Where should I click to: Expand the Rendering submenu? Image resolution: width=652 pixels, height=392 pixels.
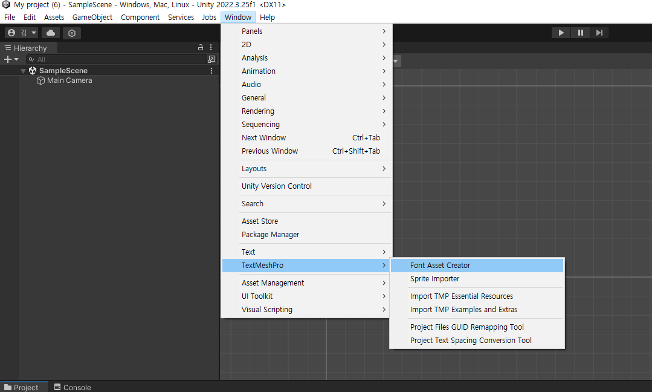[x=306, y=111]
